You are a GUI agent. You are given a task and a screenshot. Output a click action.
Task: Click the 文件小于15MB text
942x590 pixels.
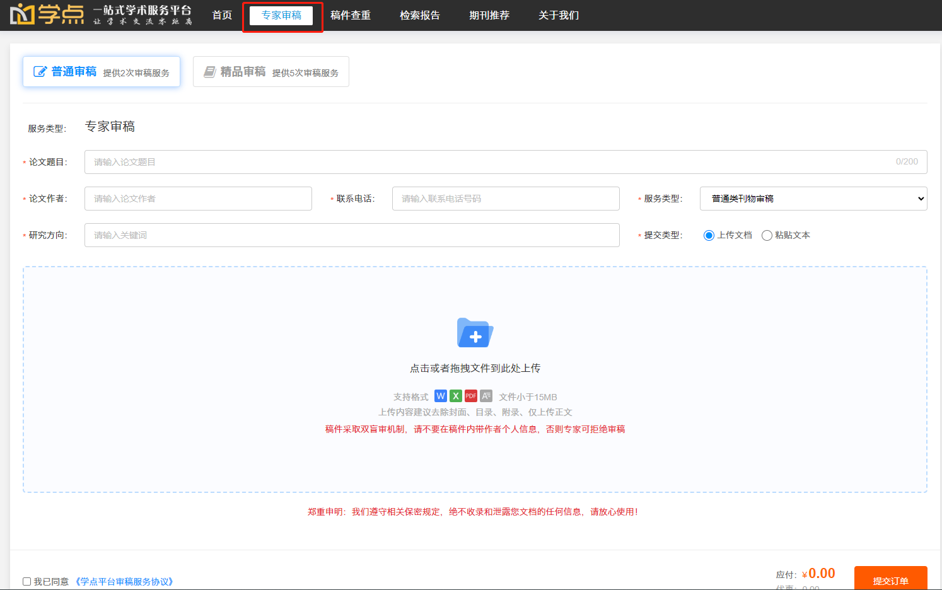(528, 397)
